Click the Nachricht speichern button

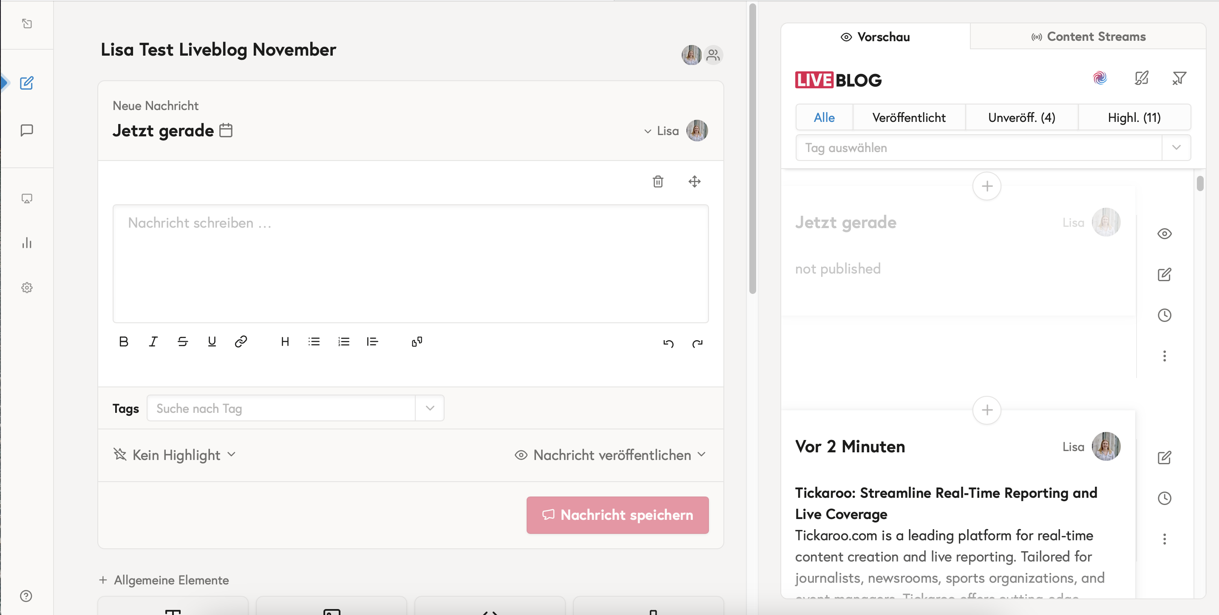click(x=618, y=515)
